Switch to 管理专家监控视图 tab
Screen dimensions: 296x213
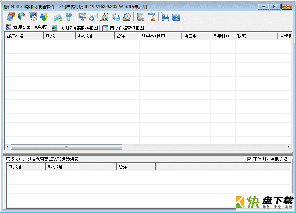(27, 28)
